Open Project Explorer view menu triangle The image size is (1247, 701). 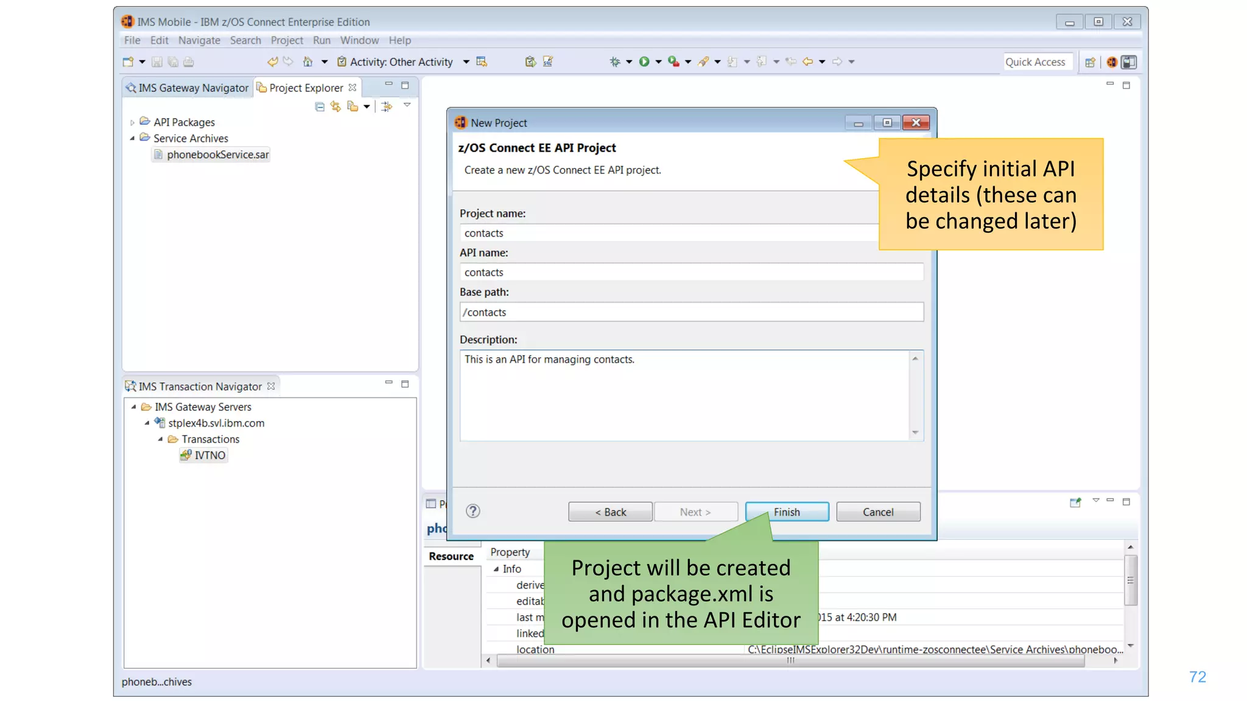[407, 105]
